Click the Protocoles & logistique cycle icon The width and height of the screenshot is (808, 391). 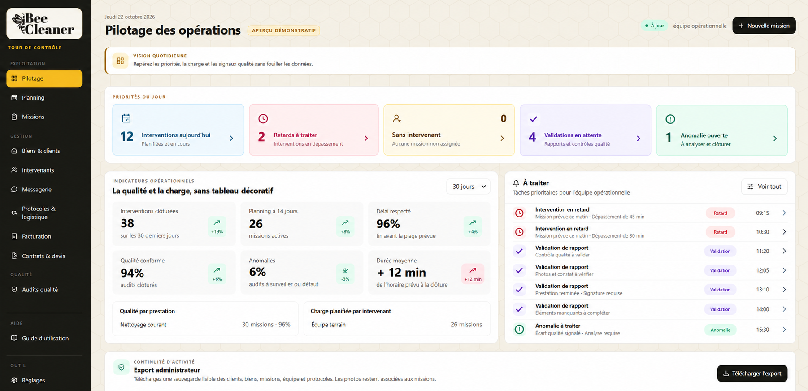click(x=14, y=213)
